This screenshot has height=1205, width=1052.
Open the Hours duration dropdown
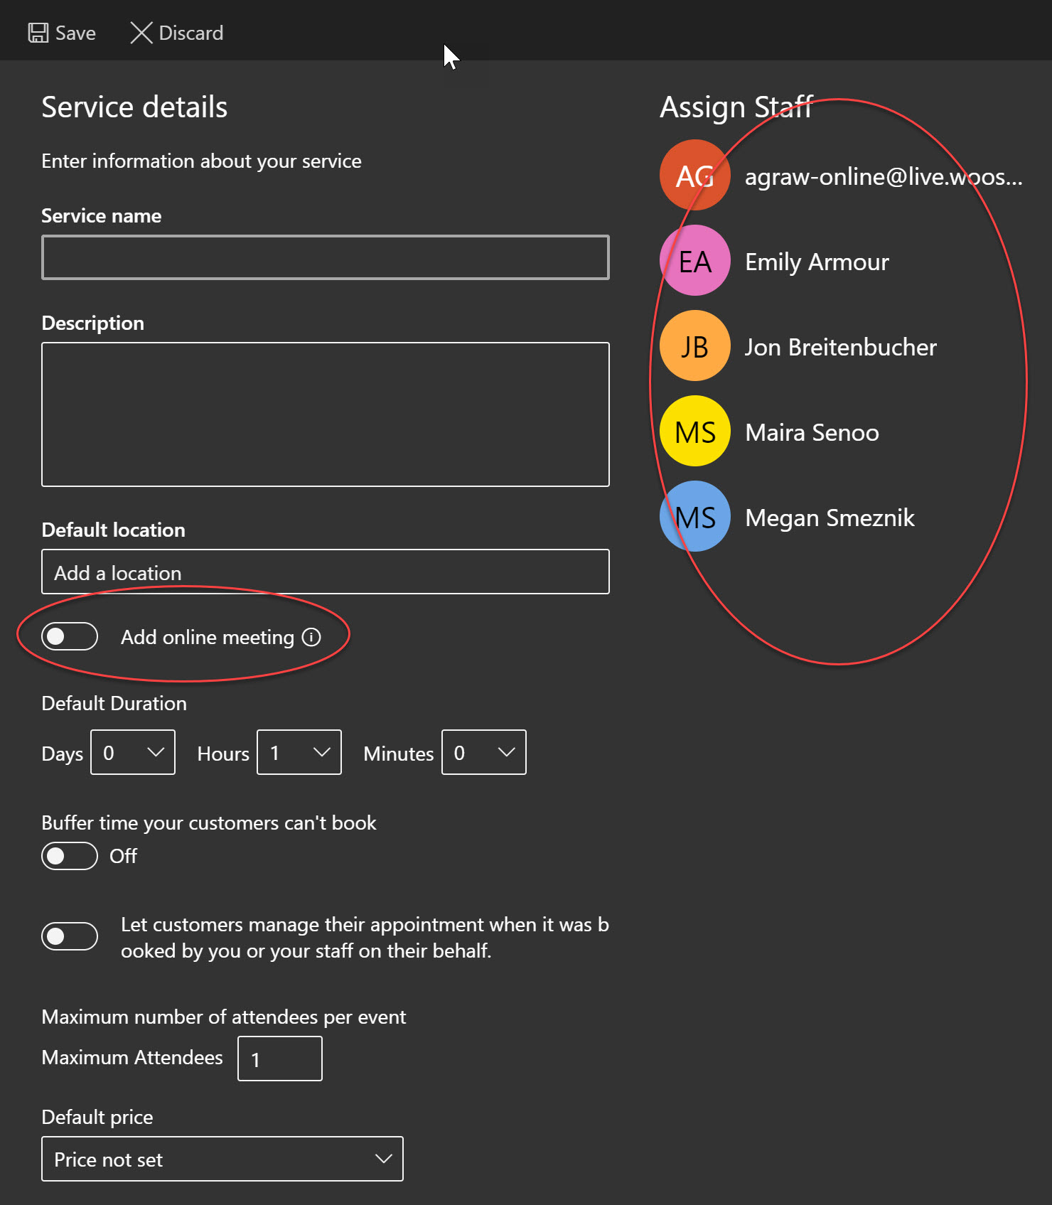click(299, 752)
